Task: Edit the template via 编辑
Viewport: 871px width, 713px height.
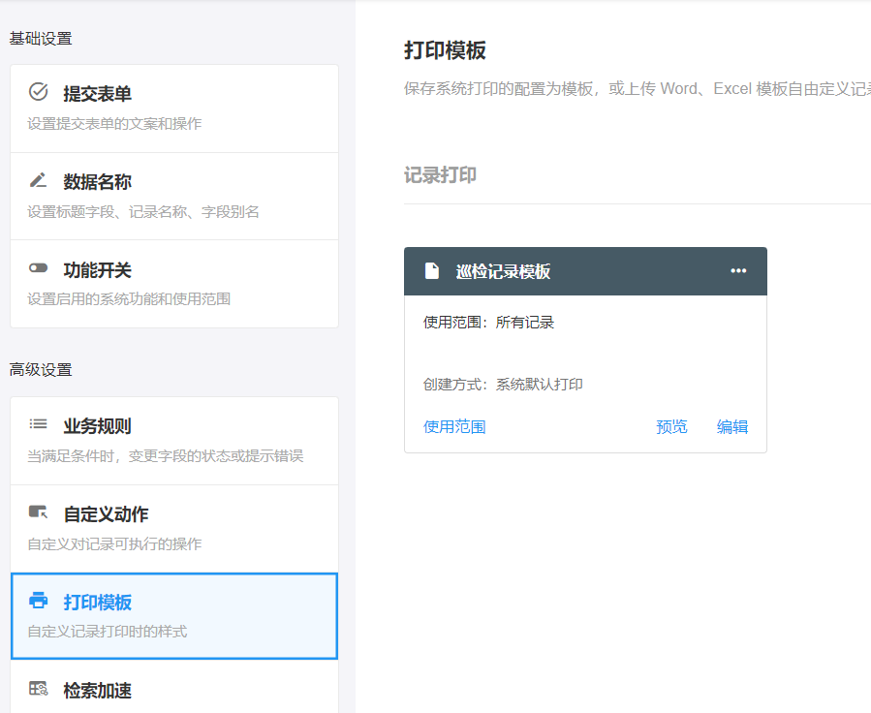Action: (x=732, y=426)
